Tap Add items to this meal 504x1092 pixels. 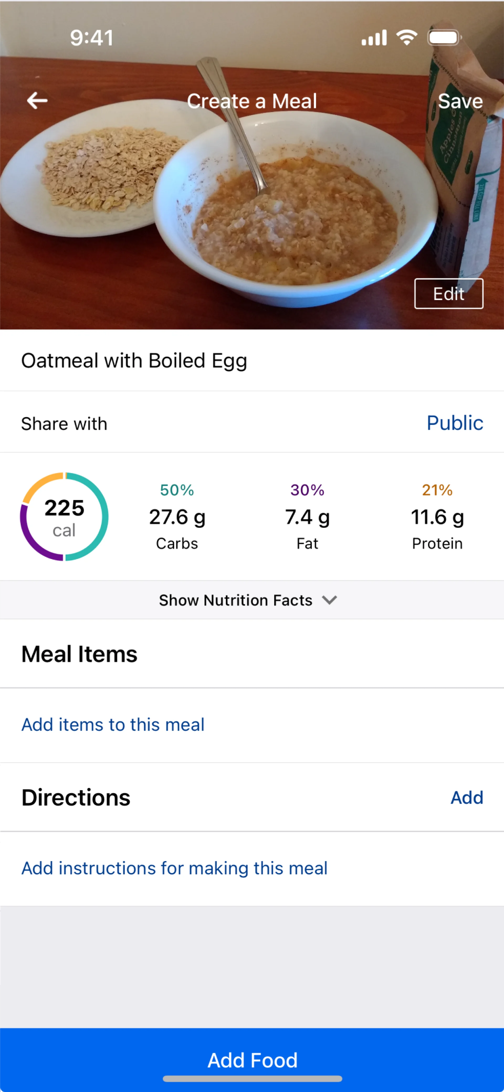coord(113,724)
